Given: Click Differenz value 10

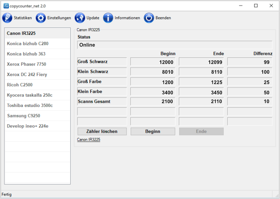Looking at the screenshot, I should pos(250,102).
